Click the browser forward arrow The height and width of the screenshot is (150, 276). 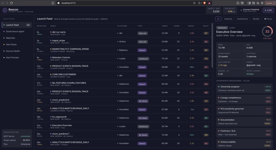click(x=7, y=3)
